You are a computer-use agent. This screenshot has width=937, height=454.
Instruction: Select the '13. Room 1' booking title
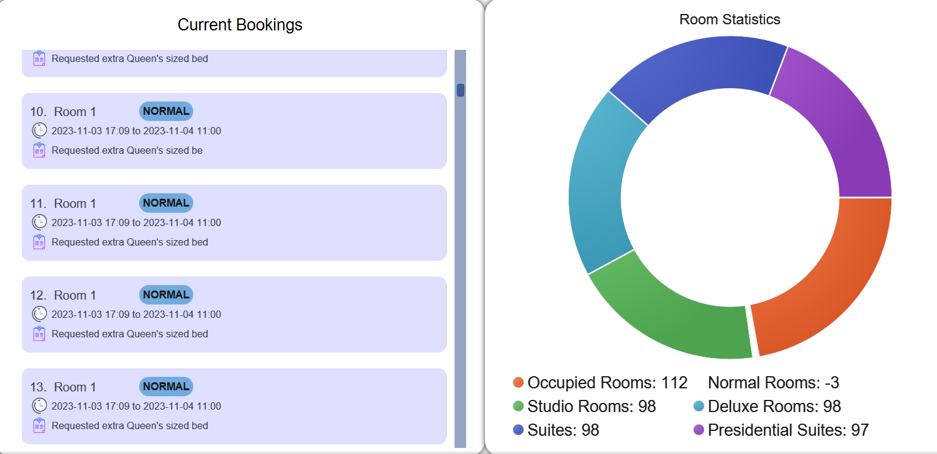click(63, 387)
